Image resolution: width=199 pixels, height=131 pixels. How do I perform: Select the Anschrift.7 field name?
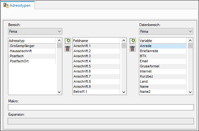coord(96,76)
